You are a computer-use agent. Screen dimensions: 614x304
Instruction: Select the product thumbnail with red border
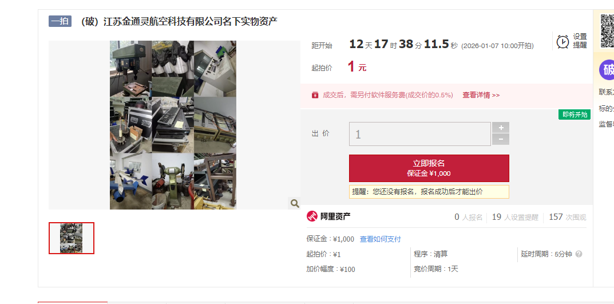[x=72, y=238]
